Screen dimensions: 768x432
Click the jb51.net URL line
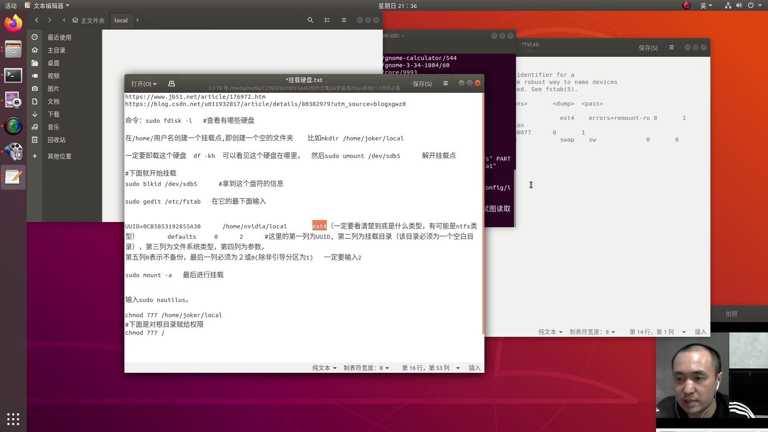(195, 96)
